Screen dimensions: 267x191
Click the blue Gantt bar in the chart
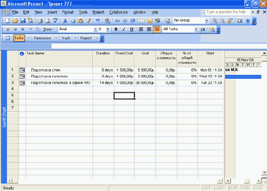pyautogui.click(x=243, y=76)
